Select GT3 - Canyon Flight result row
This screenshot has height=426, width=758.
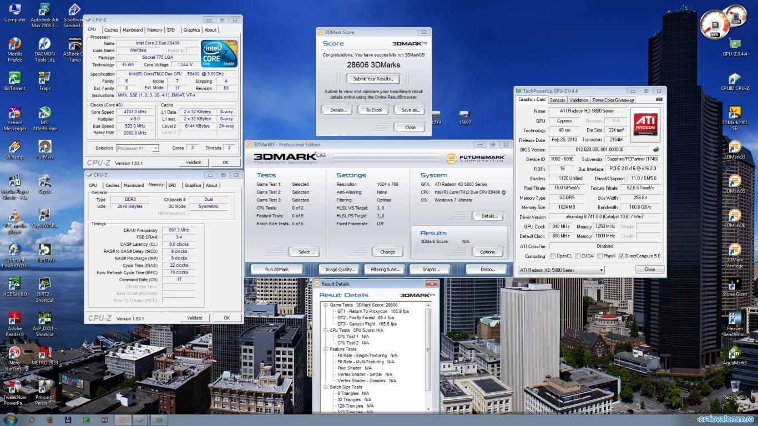pos(367,324)
